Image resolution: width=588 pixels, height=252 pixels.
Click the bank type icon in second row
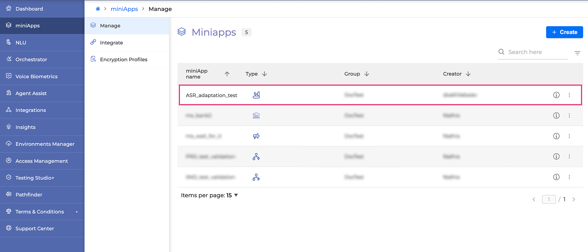click(256, 115)
